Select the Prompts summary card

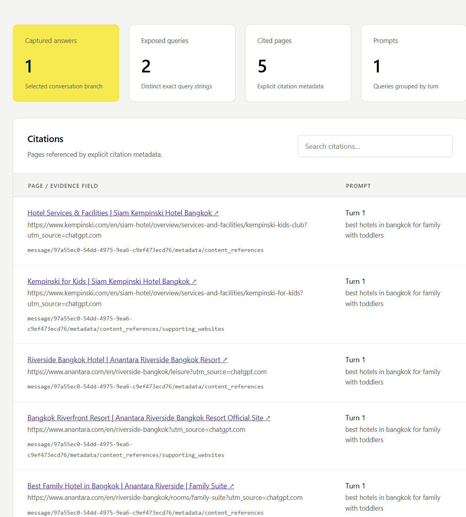pyautogui.click(x=413, y=63)
